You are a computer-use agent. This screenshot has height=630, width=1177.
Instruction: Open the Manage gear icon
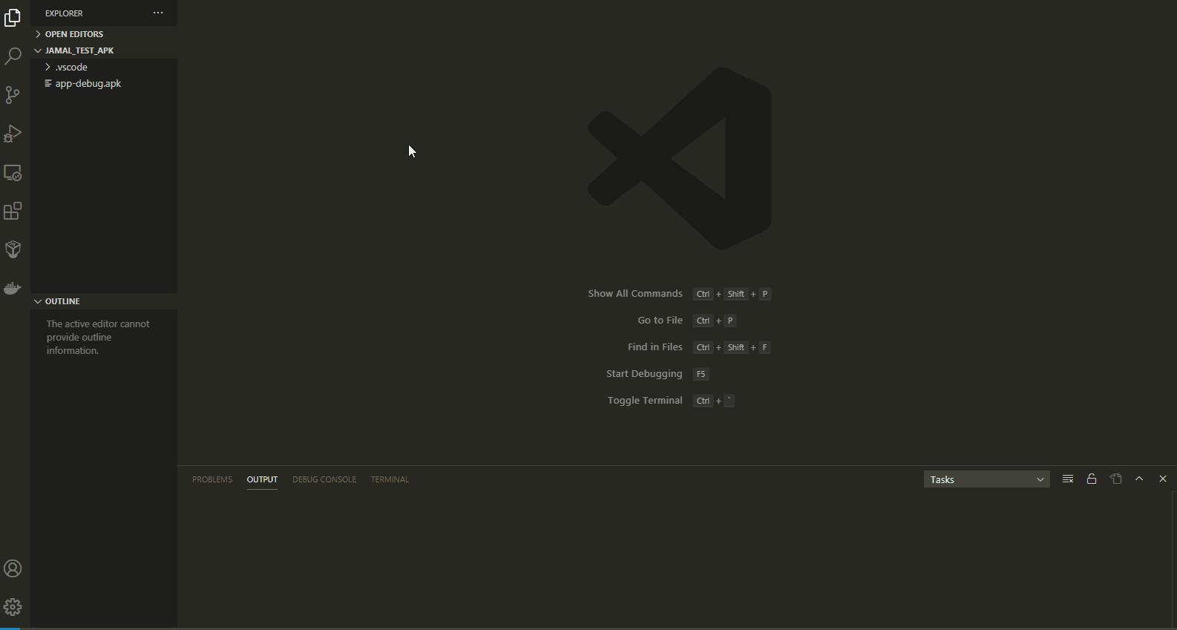tap(13, 607)
